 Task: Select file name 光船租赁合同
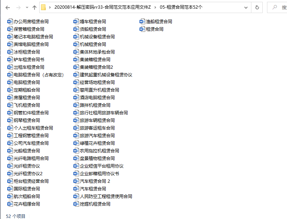coord(27,151)
